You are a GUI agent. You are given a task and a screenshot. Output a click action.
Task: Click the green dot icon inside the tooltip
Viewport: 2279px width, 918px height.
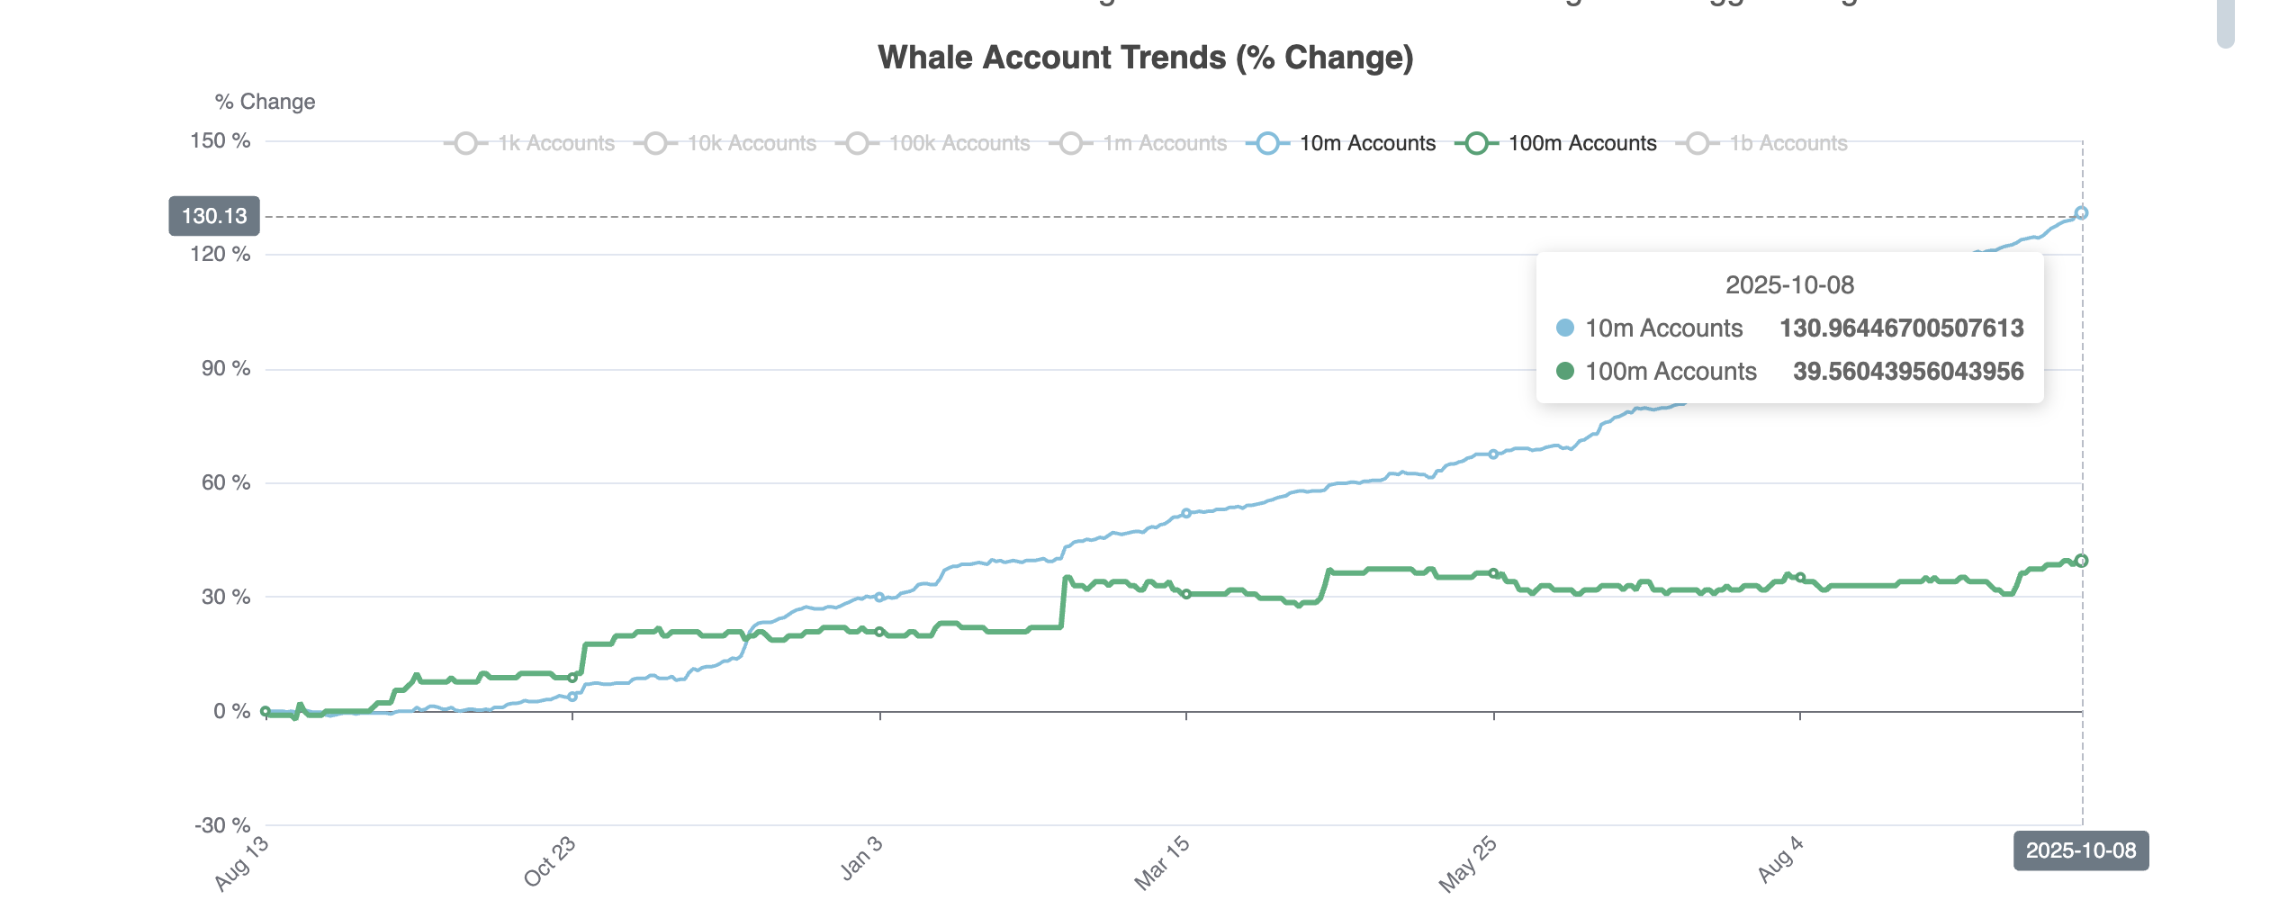pos(1563,371)
